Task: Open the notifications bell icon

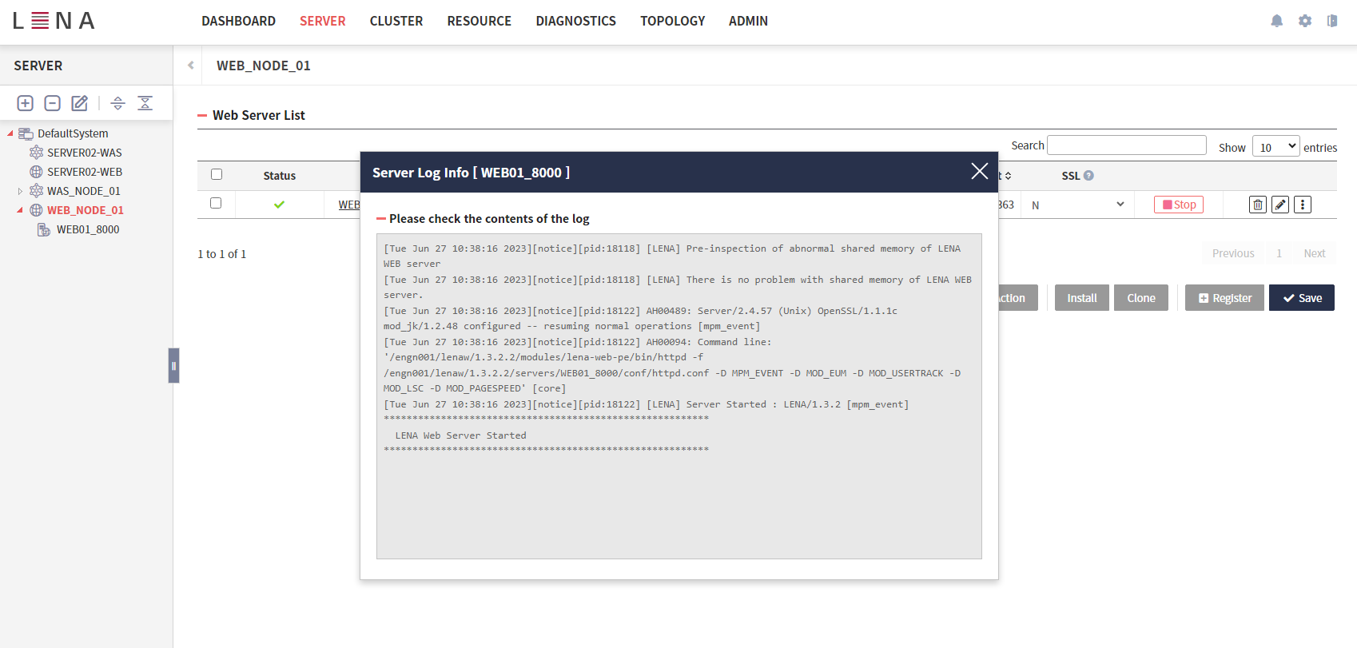Action: point(1277,21)
